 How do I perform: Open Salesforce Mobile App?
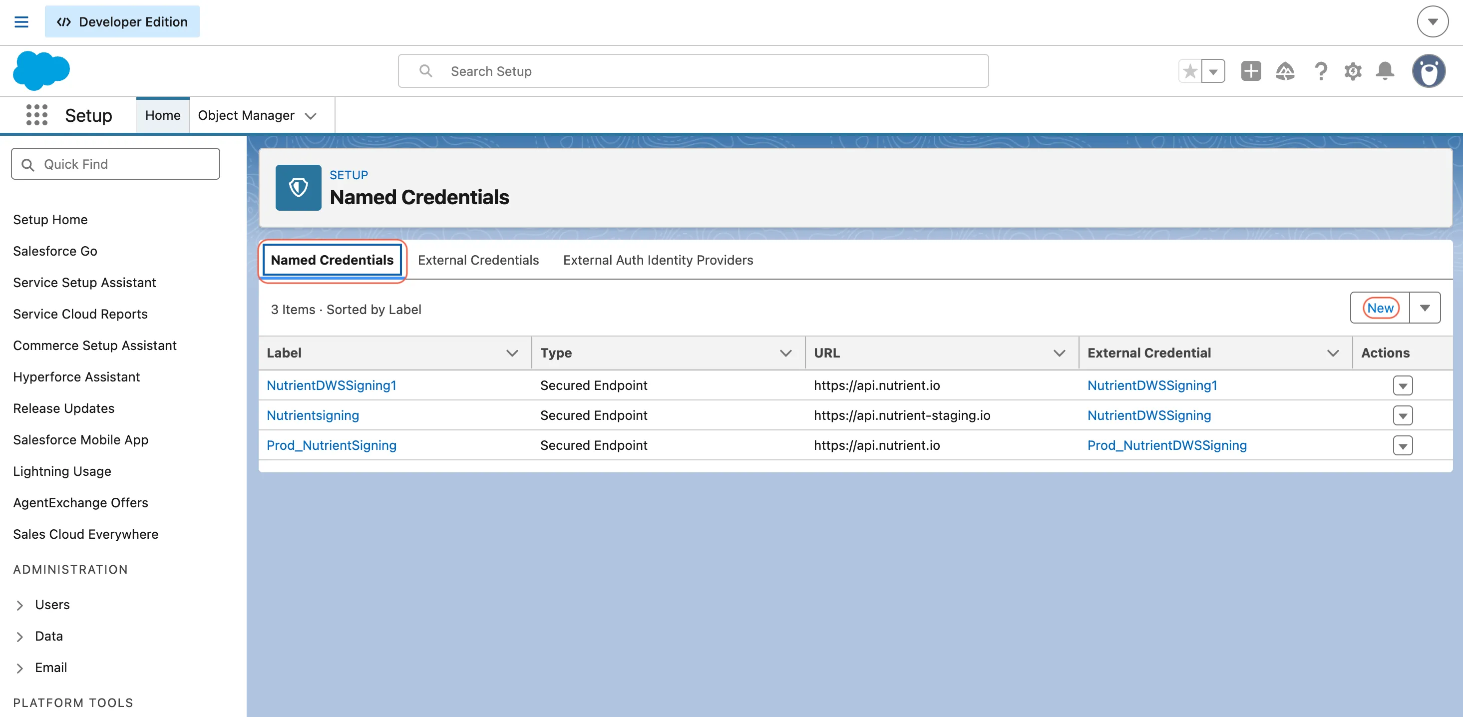tap(81, 439)
